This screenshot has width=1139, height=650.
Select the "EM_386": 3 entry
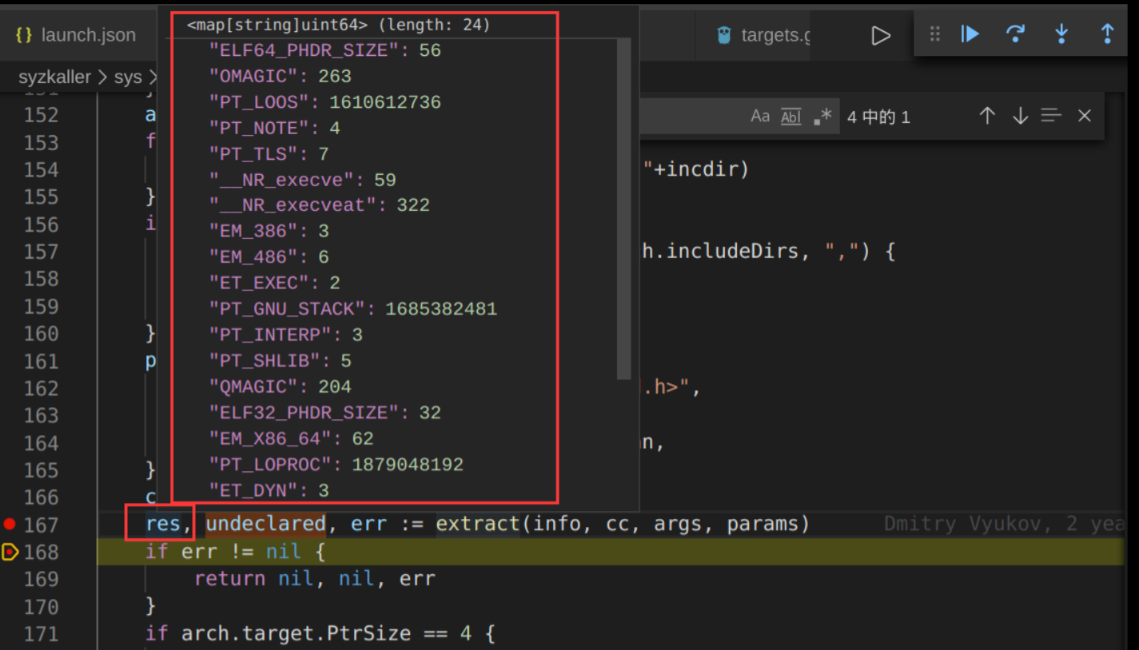point(269,231)
